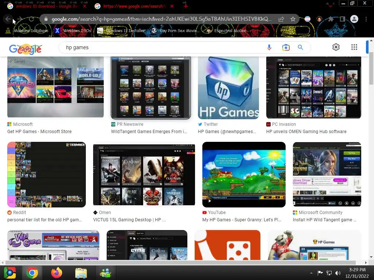Toggle the browser side panel icon
The width and height of the screenshot is (374, 280).
coord(342,19)
